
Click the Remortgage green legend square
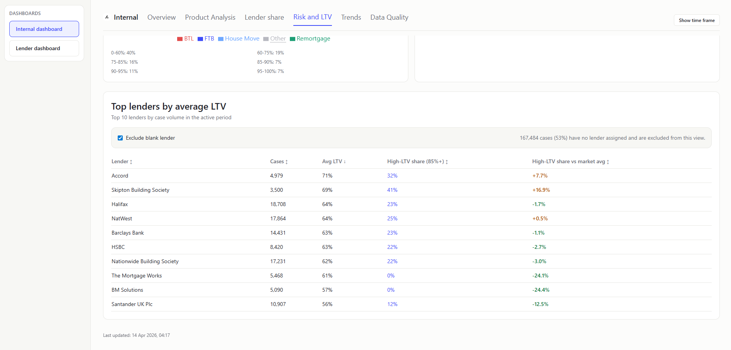click(293, 39)
